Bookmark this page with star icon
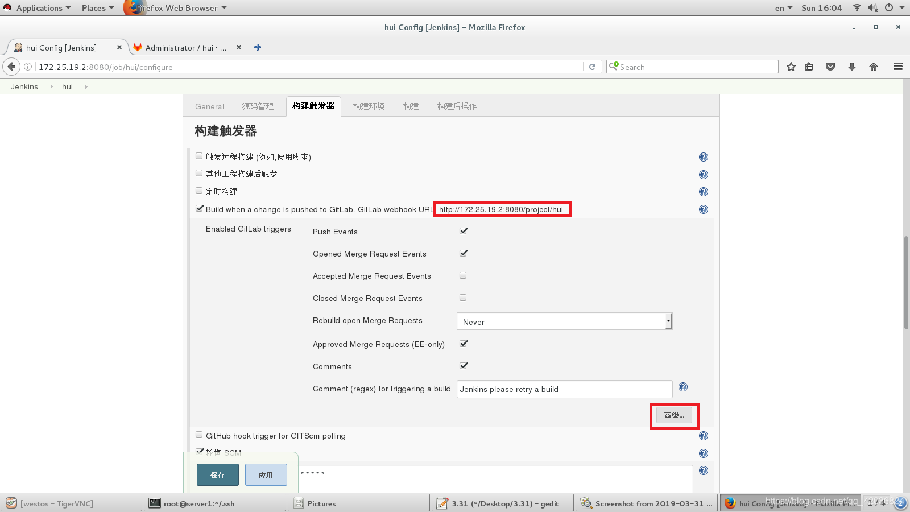This screenshot has height=512, width=910. (791, 67)
